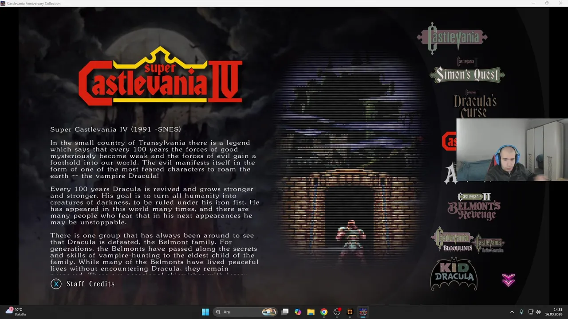
Task: Open the taskbar app with red badge
Action: tap(337, 312)
